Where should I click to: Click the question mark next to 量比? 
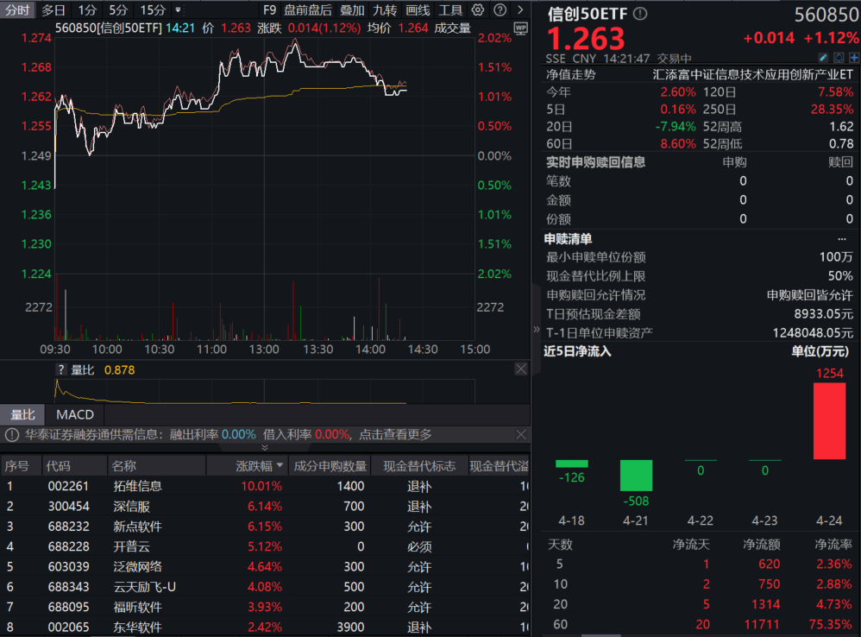tap(60, 369)
